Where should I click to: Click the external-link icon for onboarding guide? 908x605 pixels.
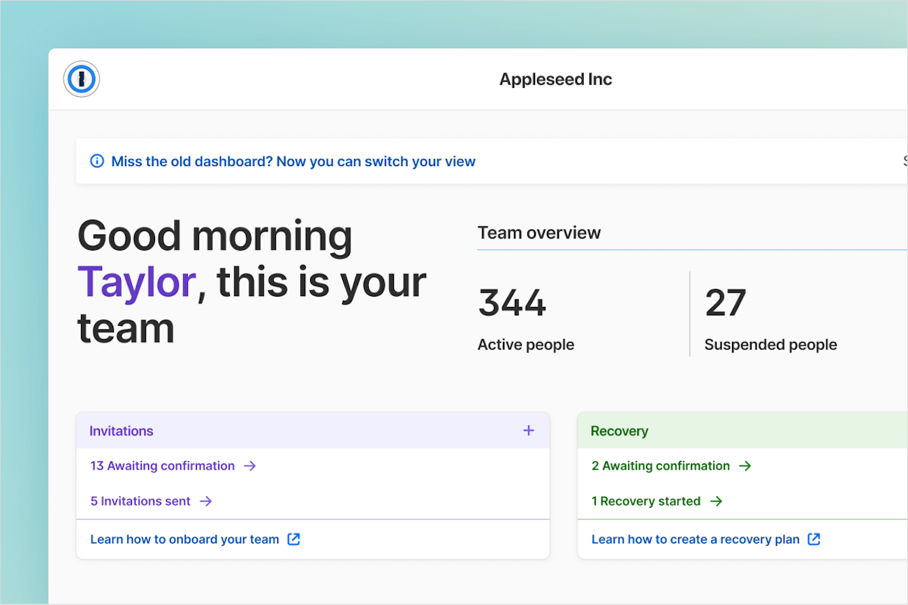[x=293, y=539]
